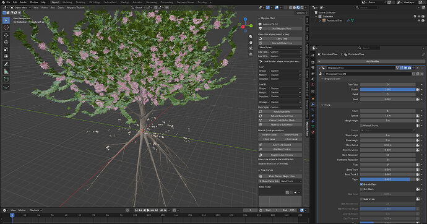Jump to the timeline start frame
Viewport: 427px width, 224px height.
137,210
